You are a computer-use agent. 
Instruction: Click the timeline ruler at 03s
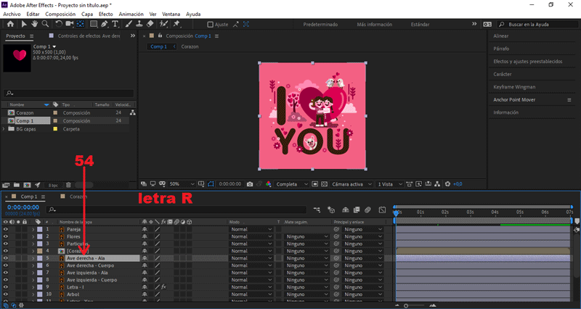(x=470, y=212)
